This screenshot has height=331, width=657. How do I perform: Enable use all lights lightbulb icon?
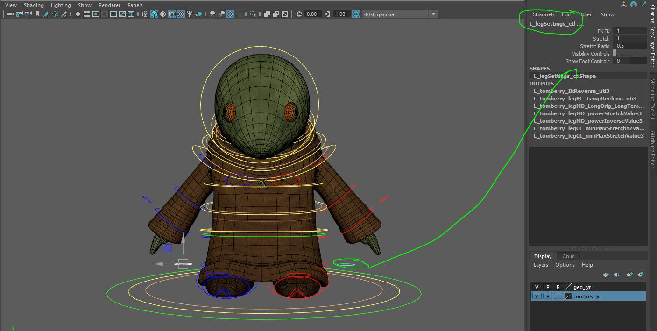[189, 14]
